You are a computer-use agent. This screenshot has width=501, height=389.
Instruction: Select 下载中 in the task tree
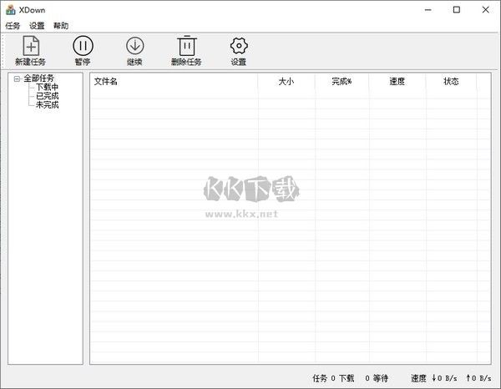point(47,88)
